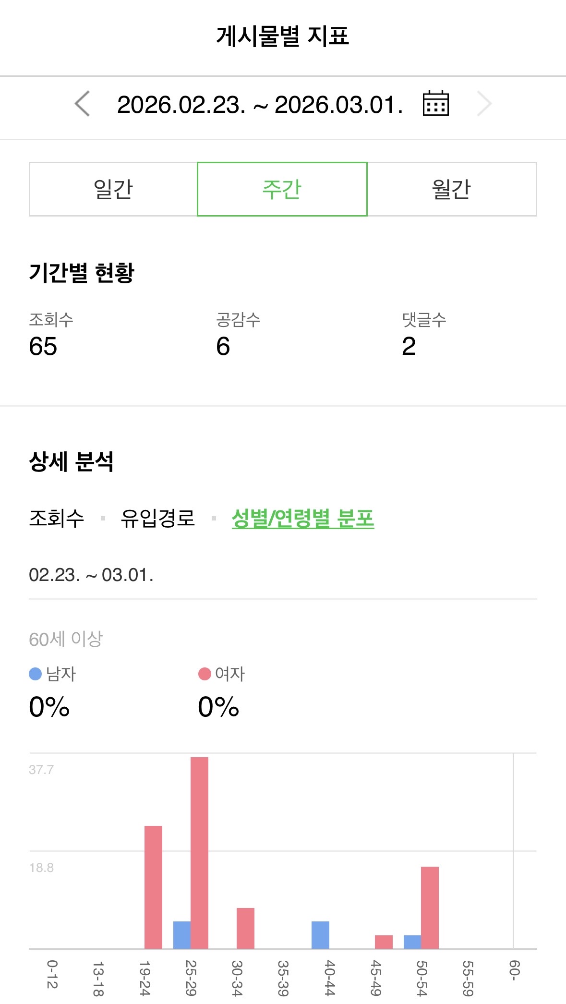Screen dimensions: 566x1004
Task: Open the calendar date picker icon
Action: [435, 103]
